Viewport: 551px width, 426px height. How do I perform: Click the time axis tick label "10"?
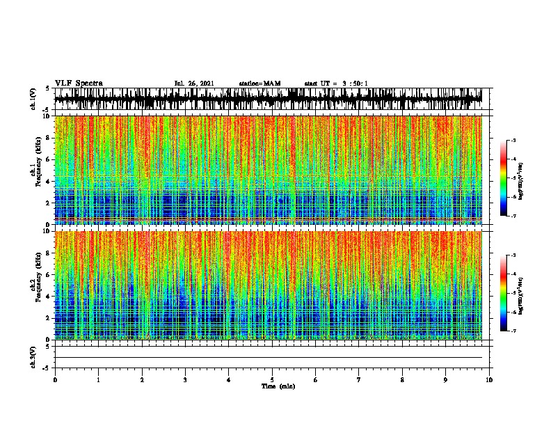[489, 379]
